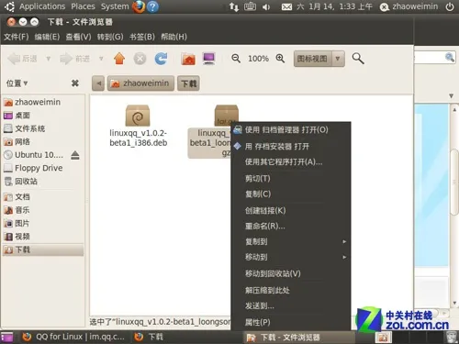The width and height of the screenshot is (459, 344).
Task: Launch Firefox from the top panel
Action: click(139, 6)
